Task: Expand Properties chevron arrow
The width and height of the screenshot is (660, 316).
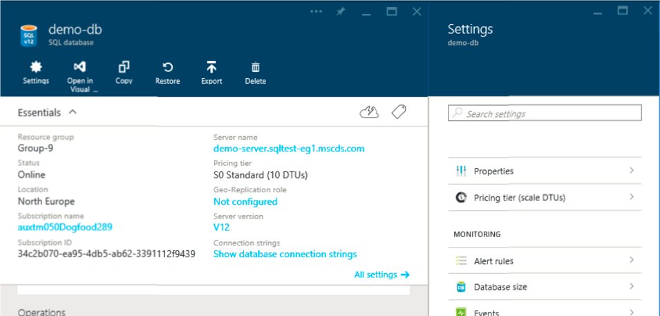Action: (632, 170)
